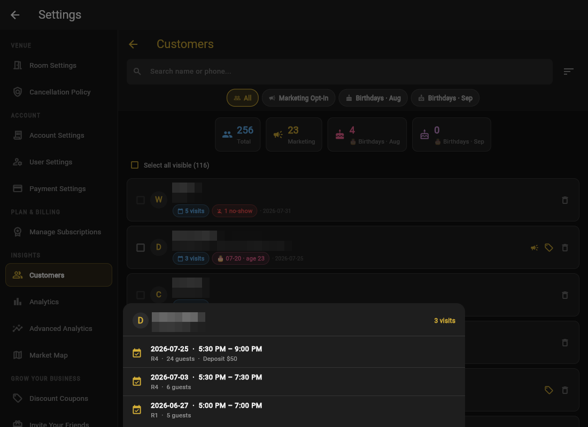Screen dimensions: 588x427
Task: Tick the checkbox for customer C
Action: 141,295
